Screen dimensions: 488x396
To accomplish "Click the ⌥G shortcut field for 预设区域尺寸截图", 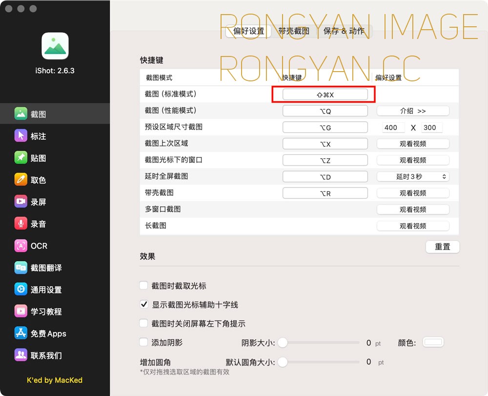I will pos(325,127).
